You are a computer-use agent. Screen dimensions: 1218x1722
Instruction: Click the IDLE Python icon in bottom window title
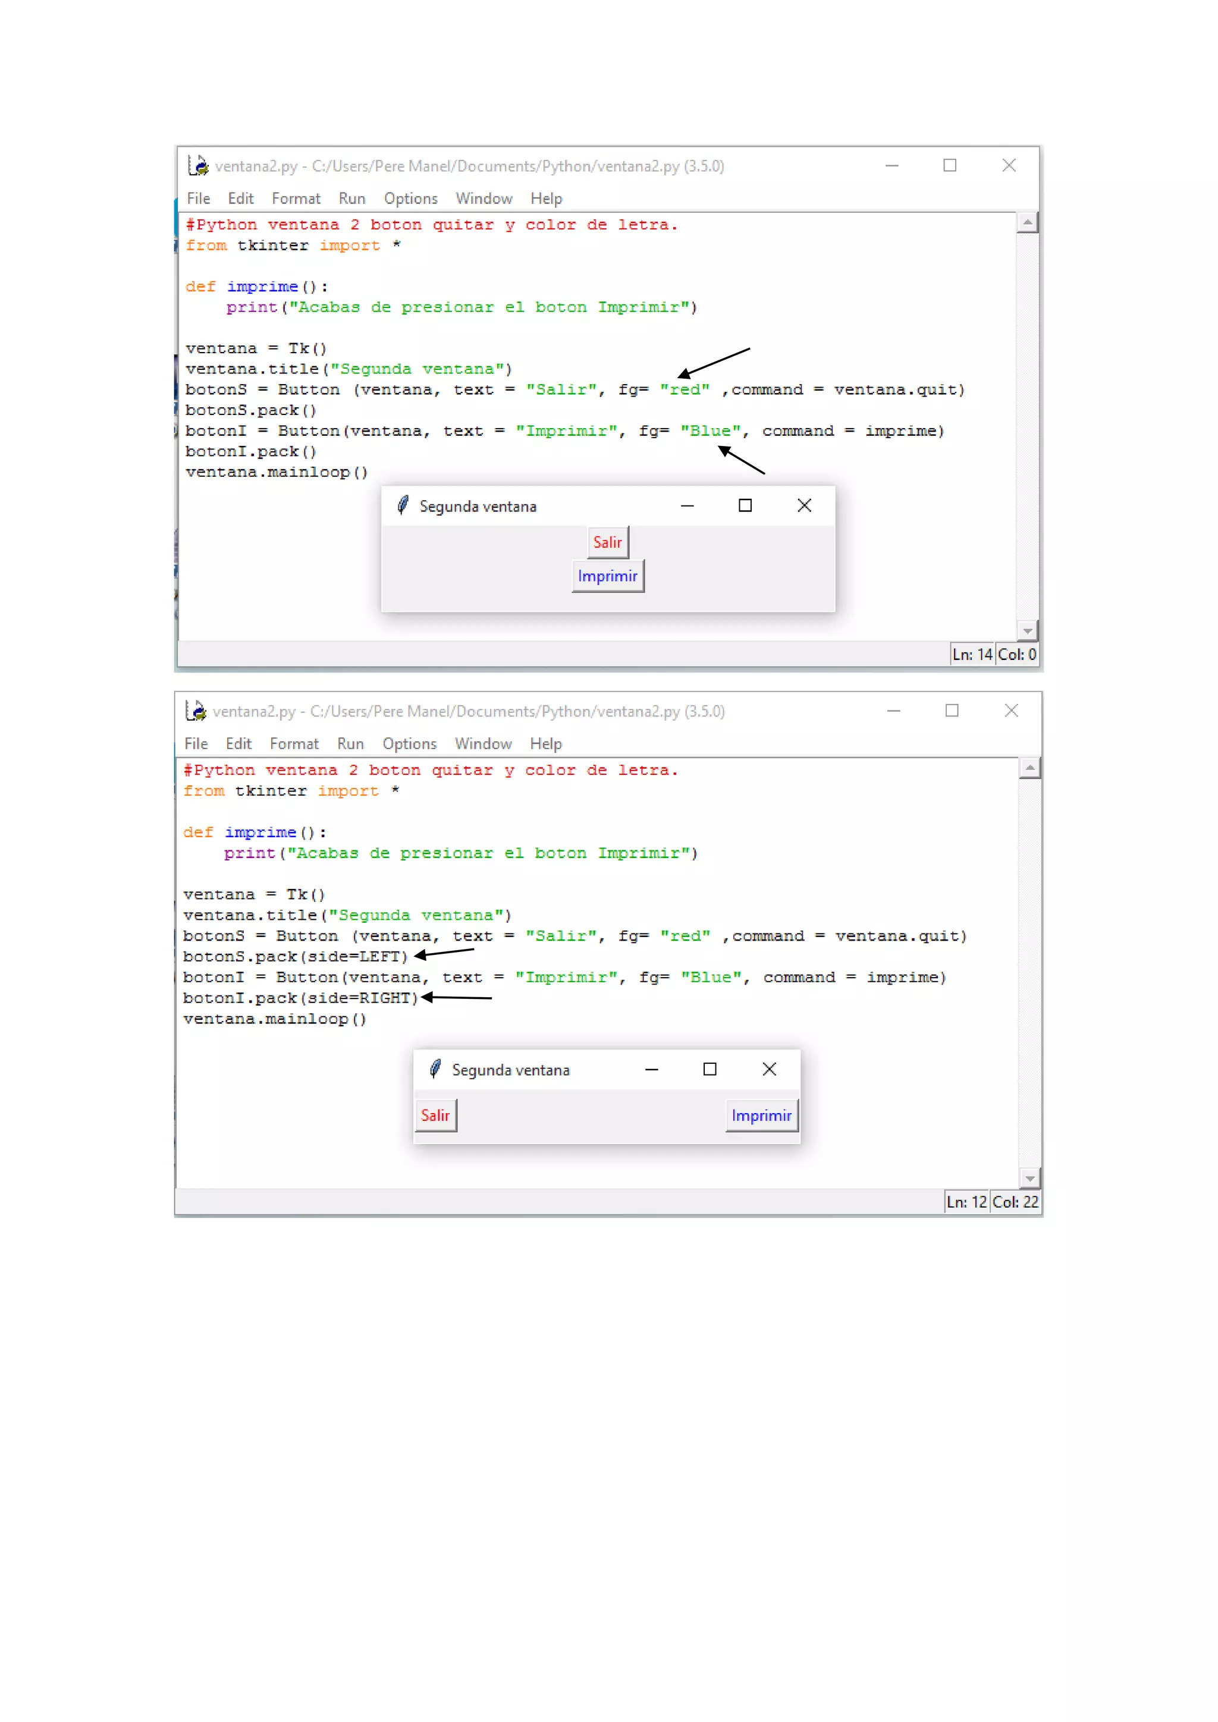[x=196, y=711]
